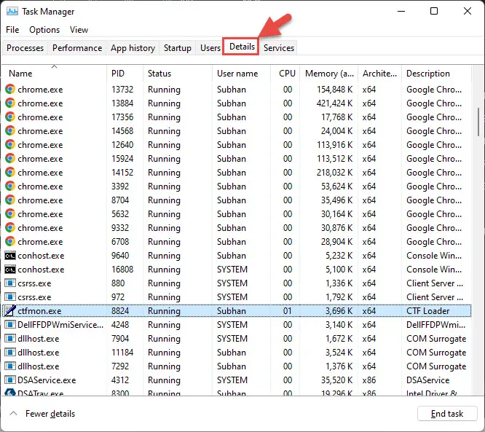Click Chrome icon for PID 17356
Image resolution: width=485 pixels, height=432 pixels.
click(10, 117)
